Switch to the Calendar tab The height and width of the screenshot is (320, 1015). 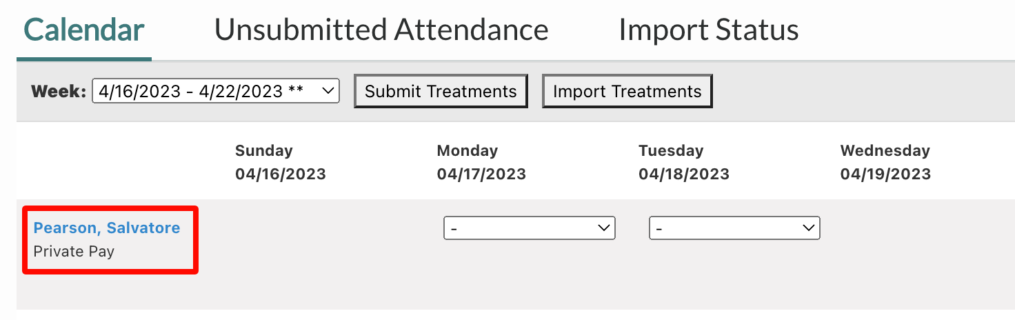pos(84,30)
